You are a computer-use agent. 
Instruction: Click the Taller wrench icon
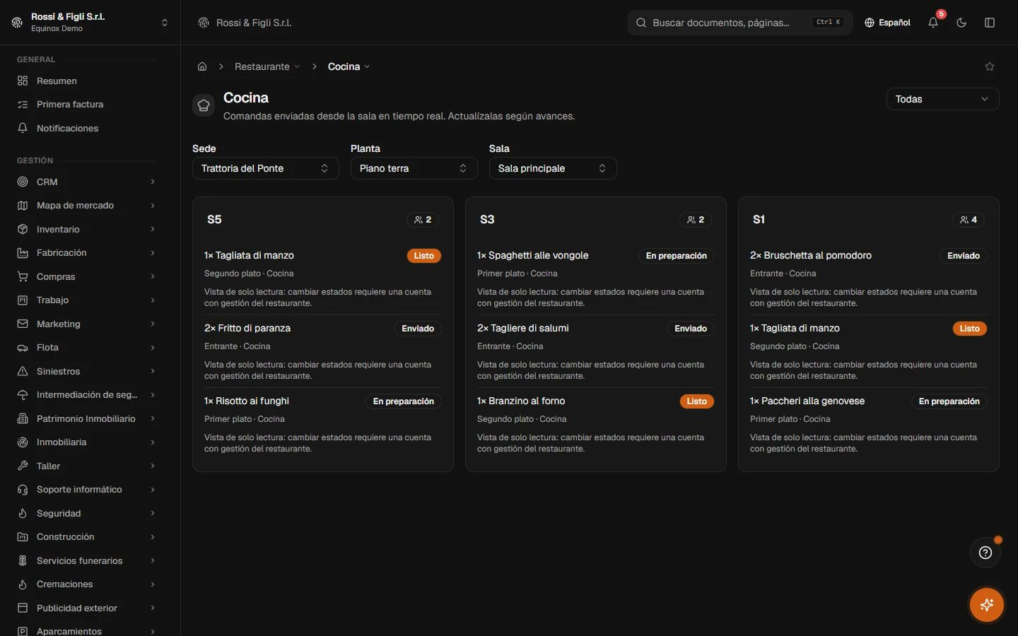coord(23,466)
